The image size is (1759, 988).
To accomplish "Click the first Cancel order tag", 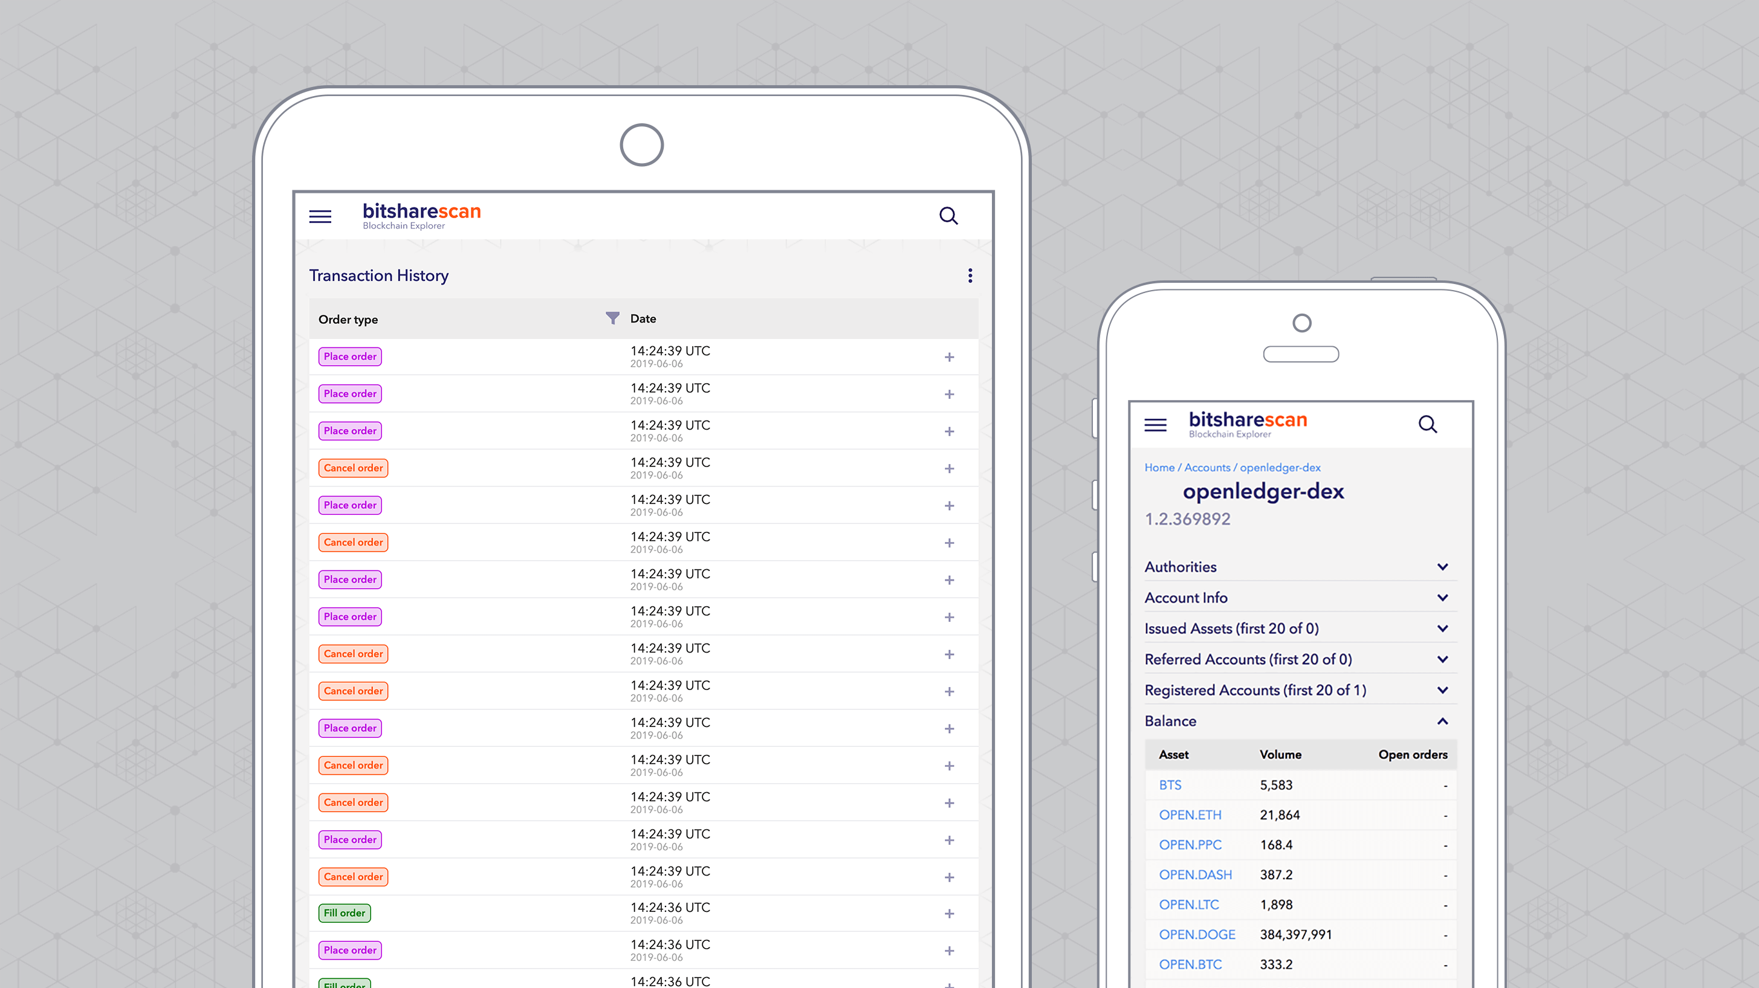I will pos(353,468).
